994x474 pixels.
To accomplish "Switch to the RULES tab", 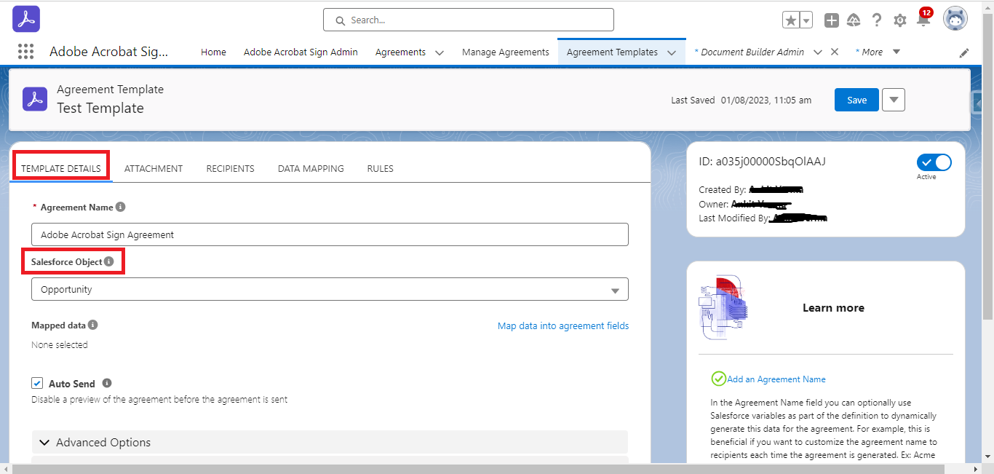I will (380, 168).
